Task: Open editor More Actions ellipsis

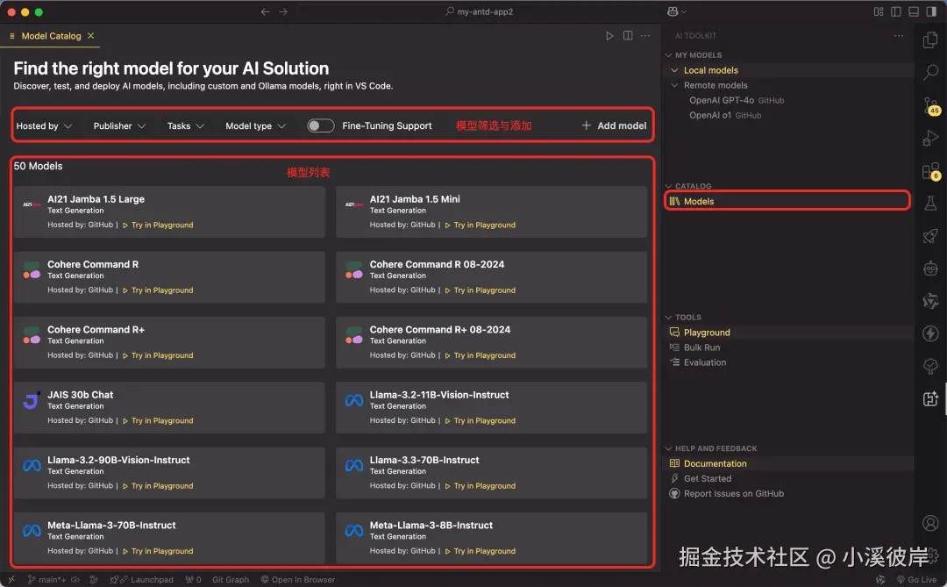Action: pyautogui.click(x=645, y=36)
